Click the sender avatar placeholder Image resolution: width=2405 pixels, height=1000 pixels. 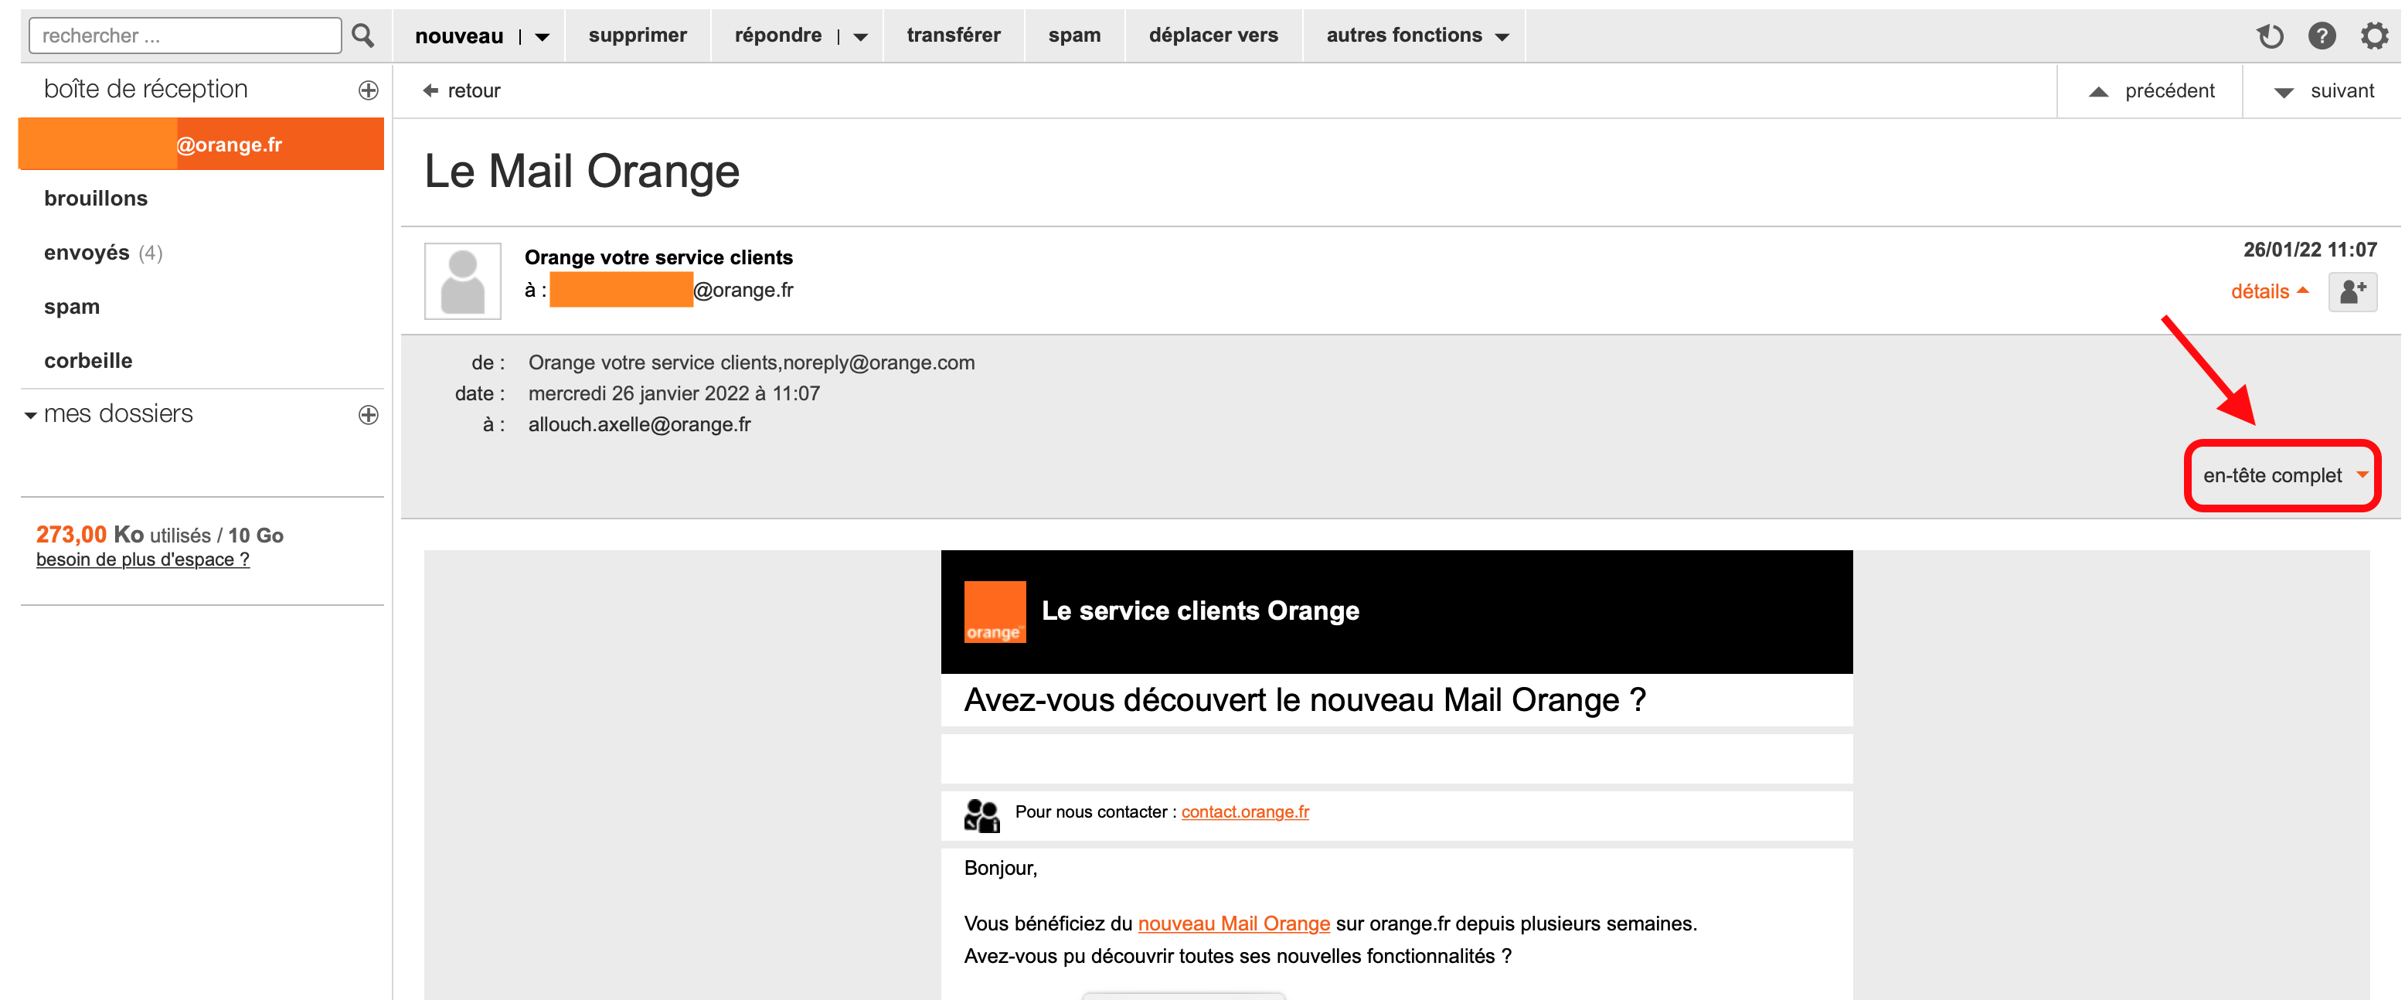(x=463, y=281)
